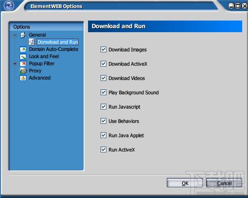Open the Advanced settings
This screenshot has height=198, width=248.
pos(40,78)
